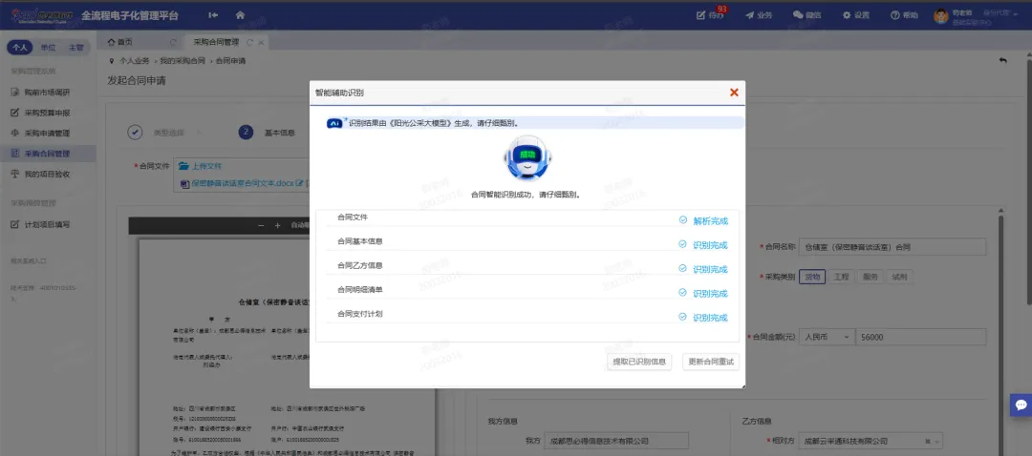Screen dimensions: 1032x456
Task: Zoom out the document preview with minus
Action: pos(261,225)
